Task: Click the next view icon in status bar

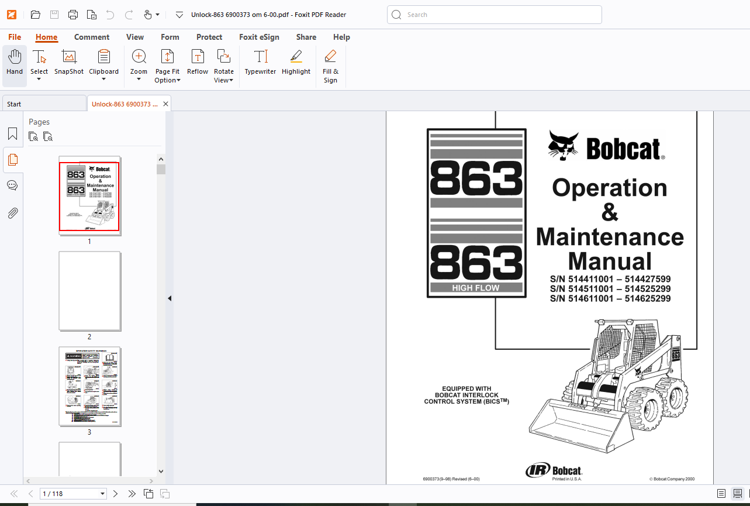Action: [x=165, y=494]
